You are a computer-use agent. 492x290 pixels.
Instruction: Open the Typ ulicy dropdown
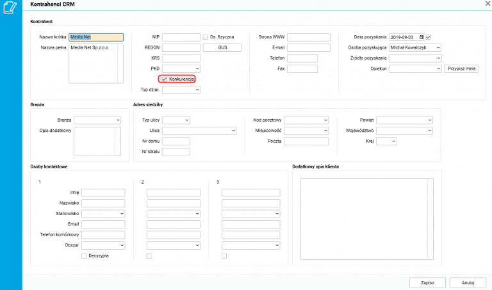click(x=186, y=120)
